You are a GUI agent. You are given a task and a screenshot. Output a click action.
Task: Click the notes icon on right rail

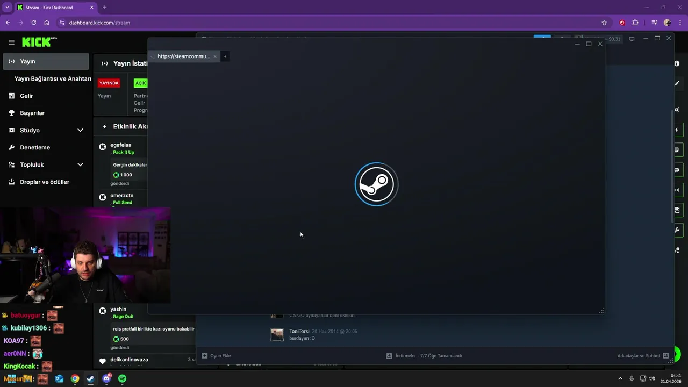tap(677, 150)
